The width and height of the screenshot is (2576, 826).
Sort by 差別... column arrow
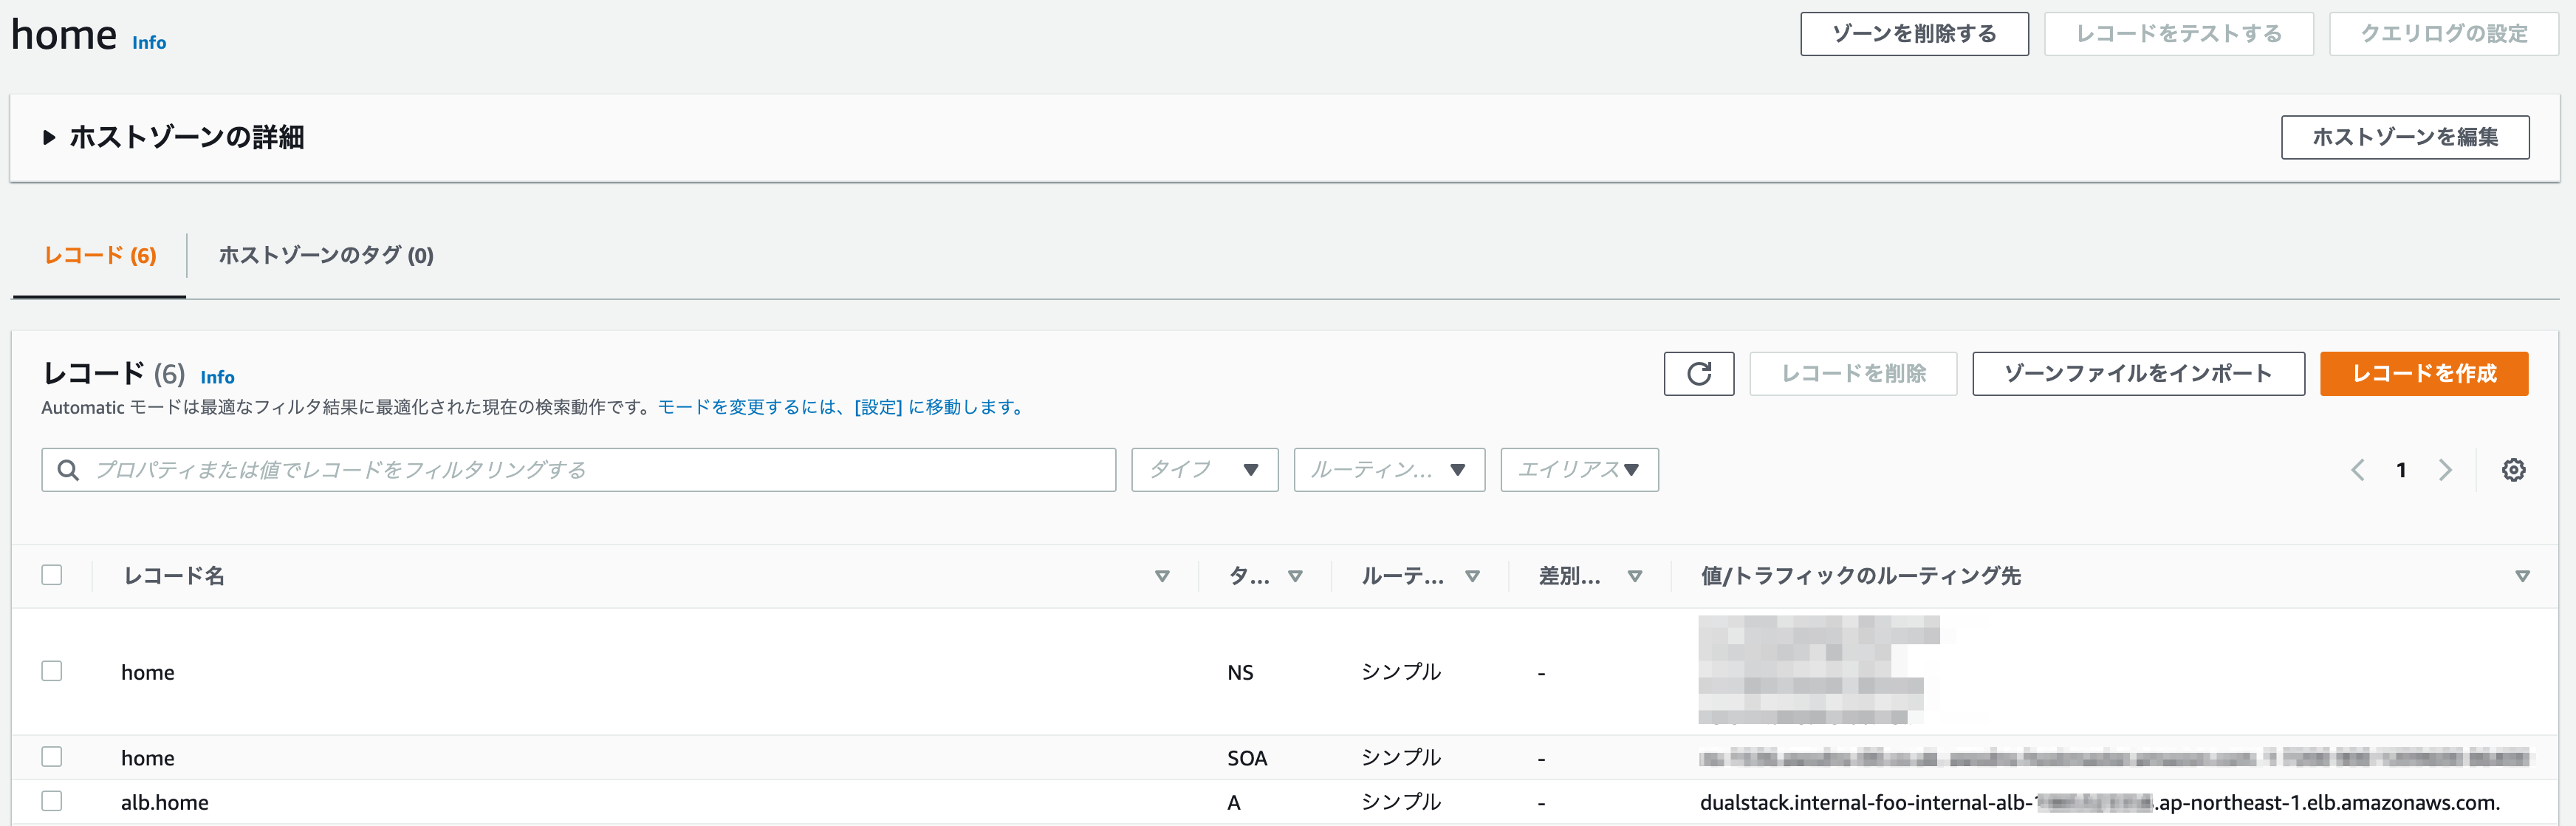1635,576
